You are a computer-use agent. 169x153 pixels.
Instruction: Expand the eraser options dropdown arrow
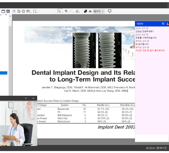tap(80, 12)
